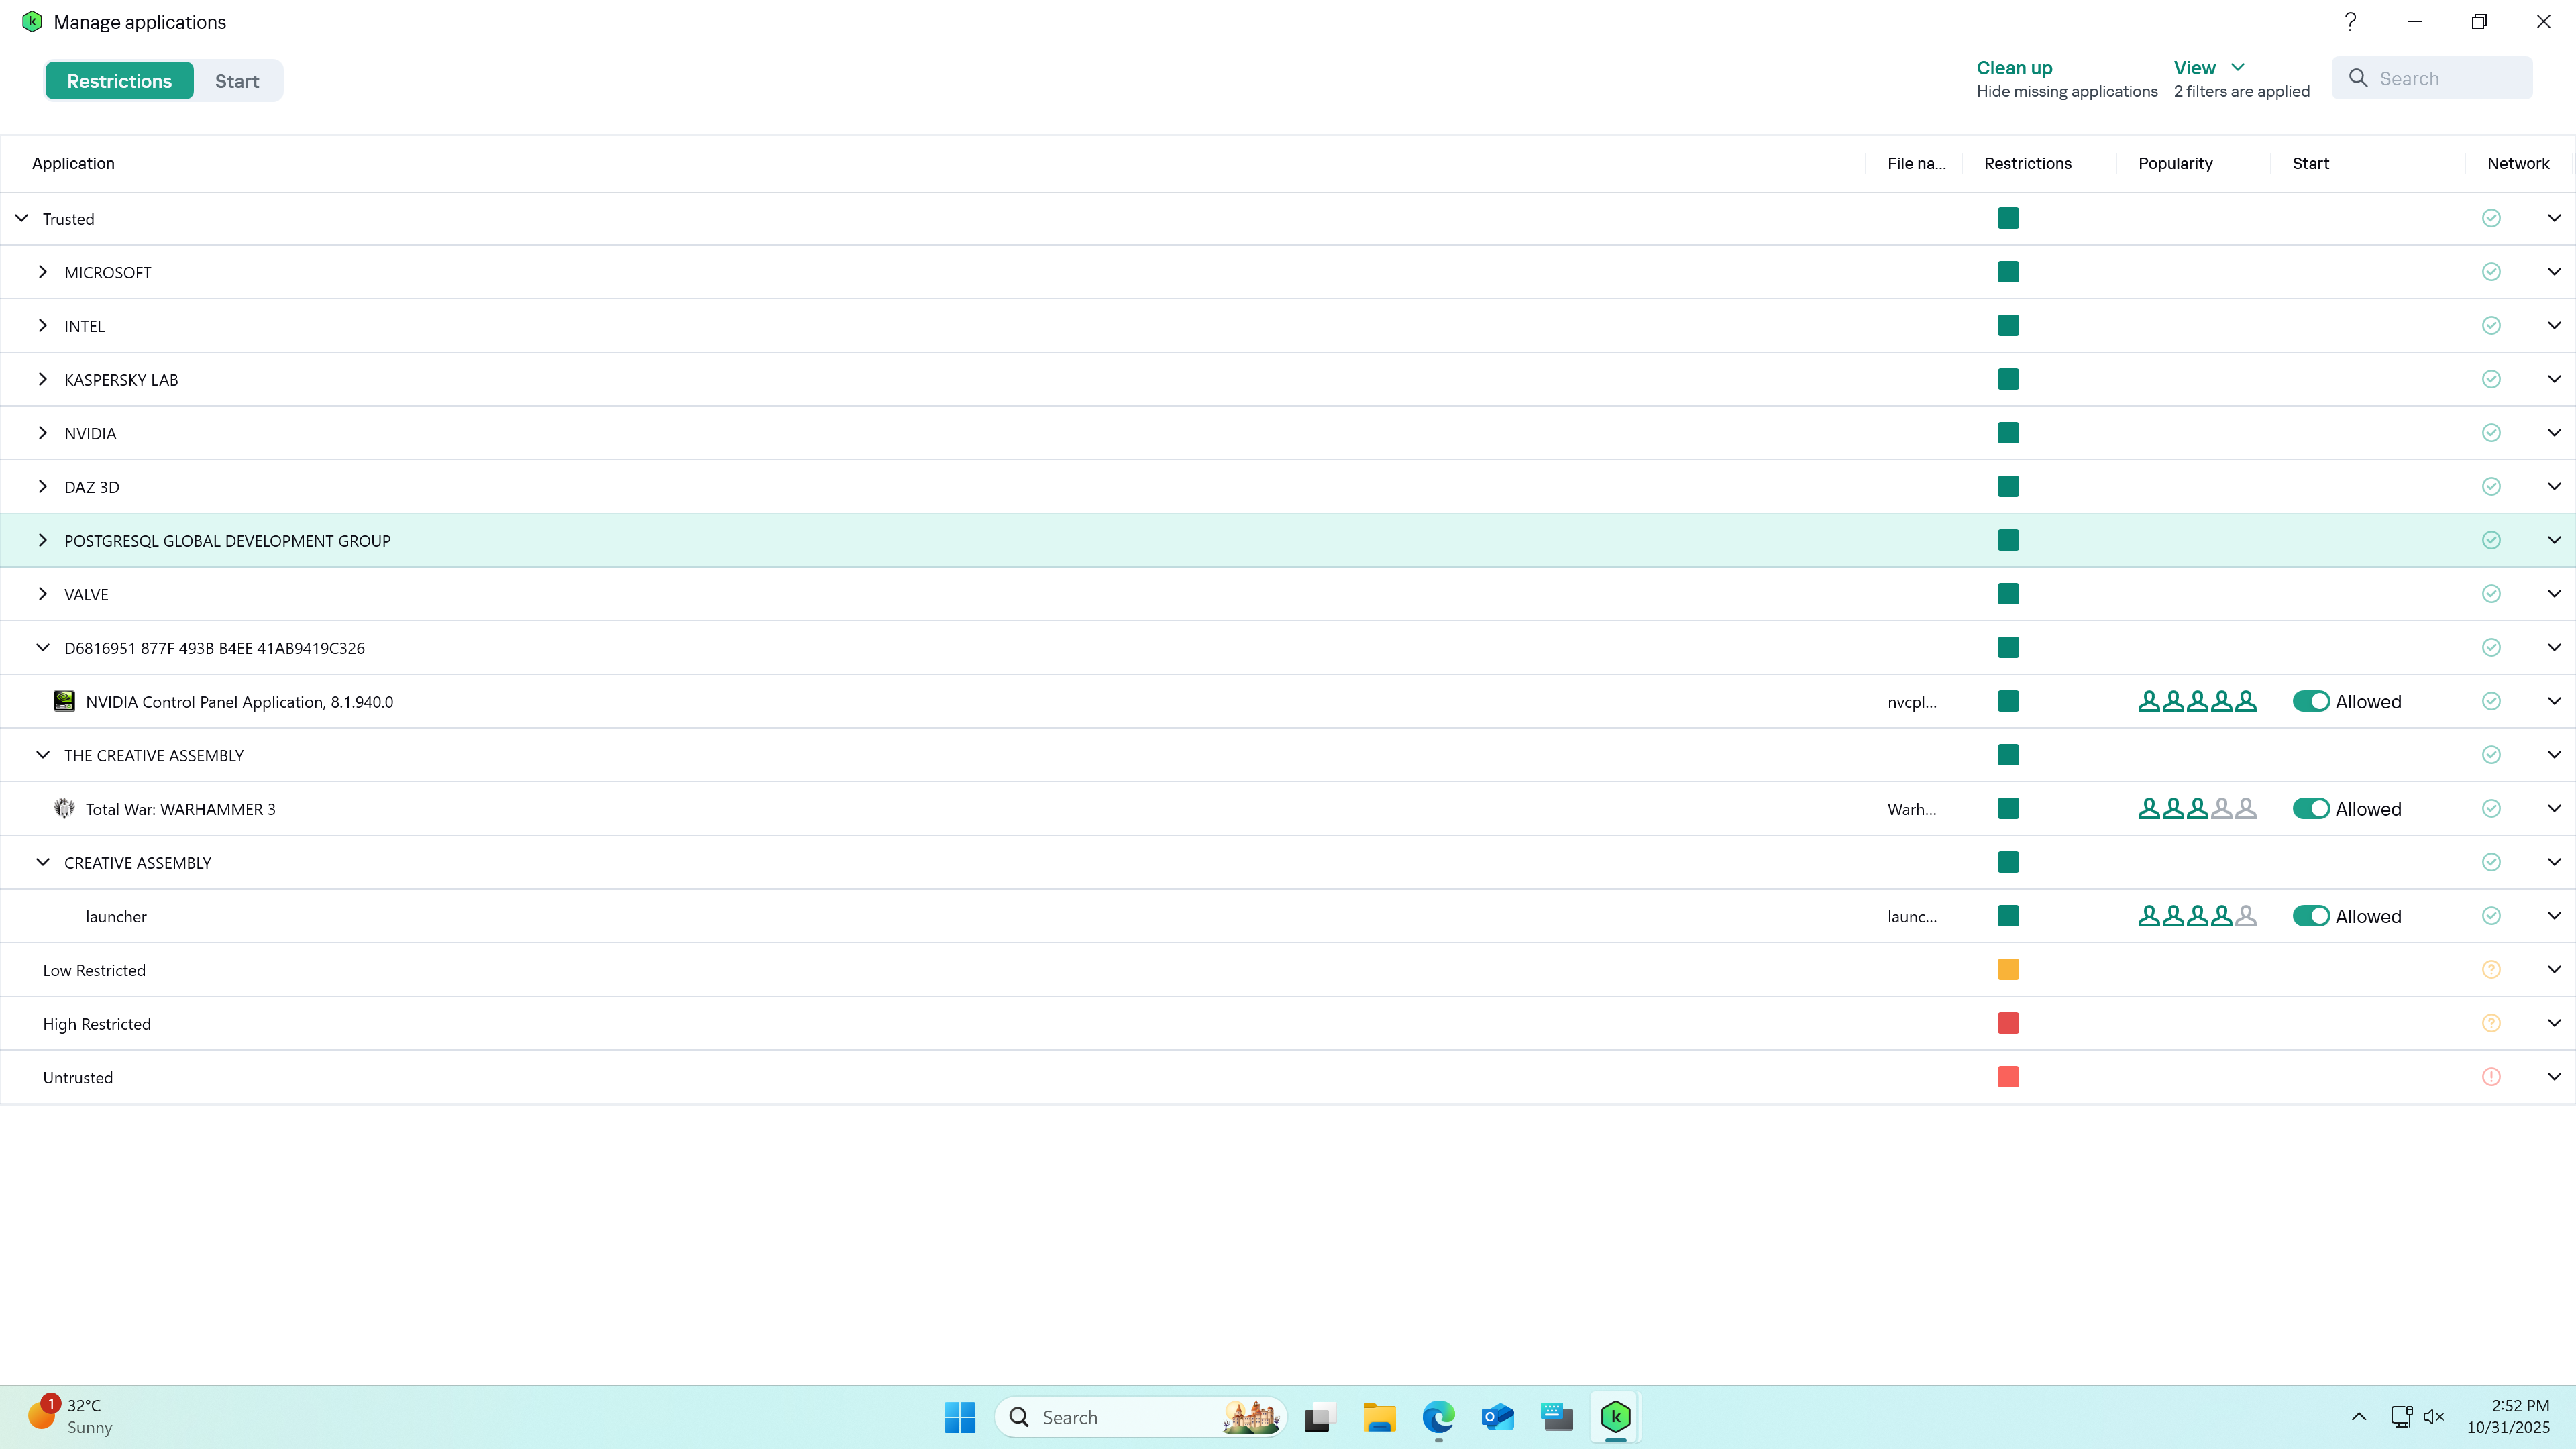2576x1449 pixels.
Task: Open network dropdown for Untrusted row
Action: (x=2554, y=1077)
